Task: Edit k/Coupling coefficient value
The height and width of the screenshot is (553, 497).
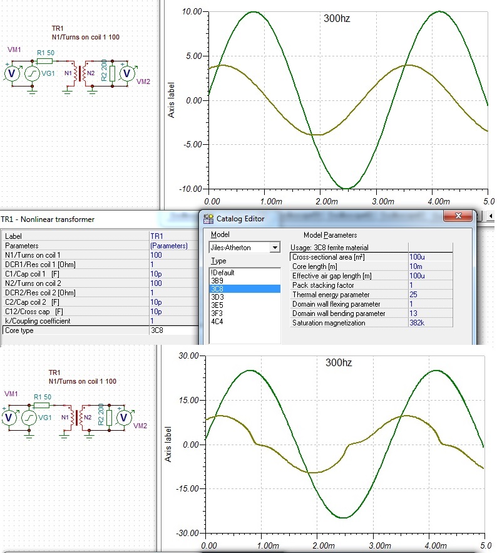Action: [x=174, y=320]
